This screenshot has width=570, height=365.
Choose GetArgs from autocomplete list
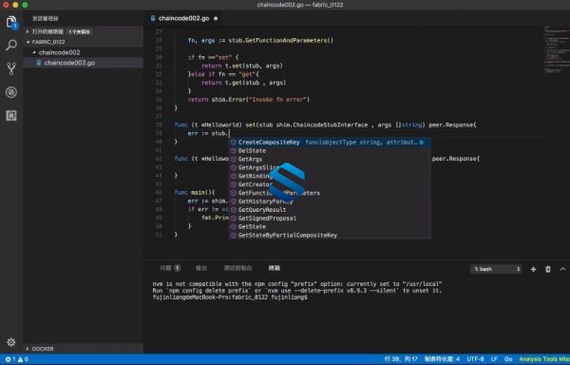(330, 160)
